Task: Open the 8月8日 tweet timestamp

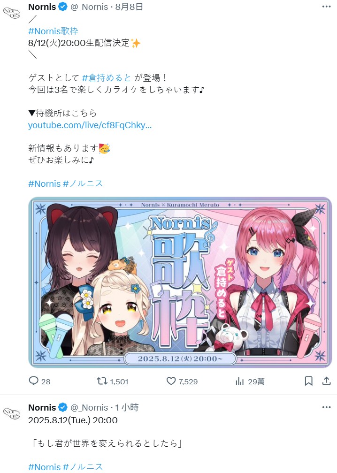Action: (x=129, y=7)
